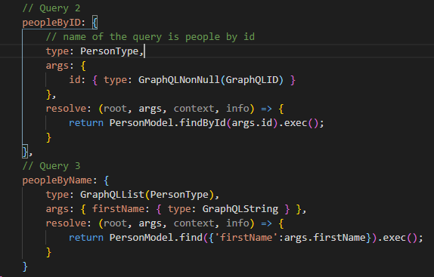Click the 'firstName' string literal in find
434x277 pixels.
246,238
